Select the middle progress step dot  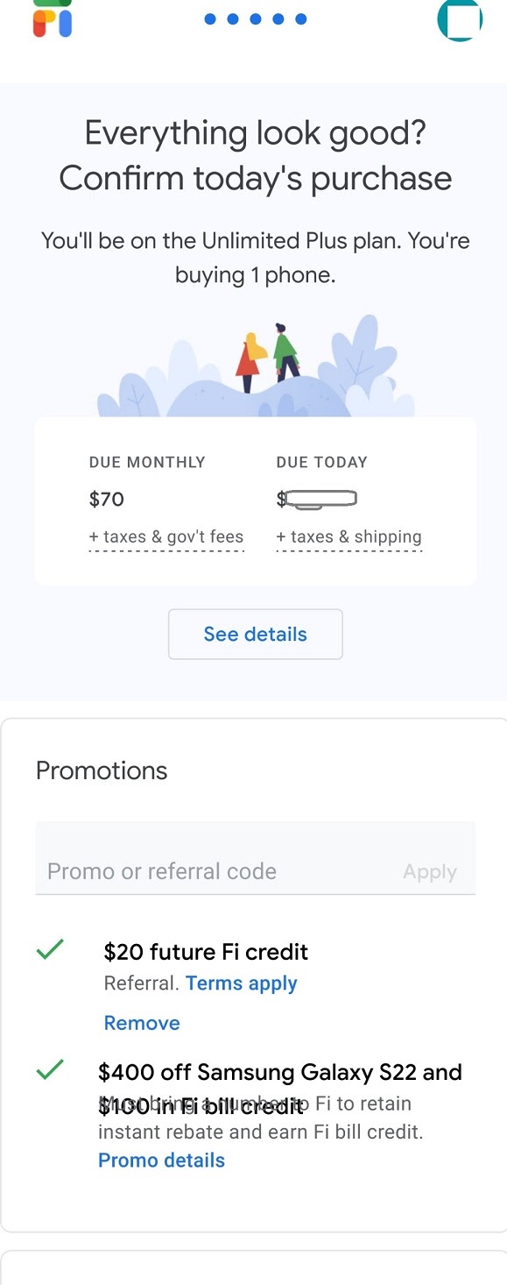(255, 18)
